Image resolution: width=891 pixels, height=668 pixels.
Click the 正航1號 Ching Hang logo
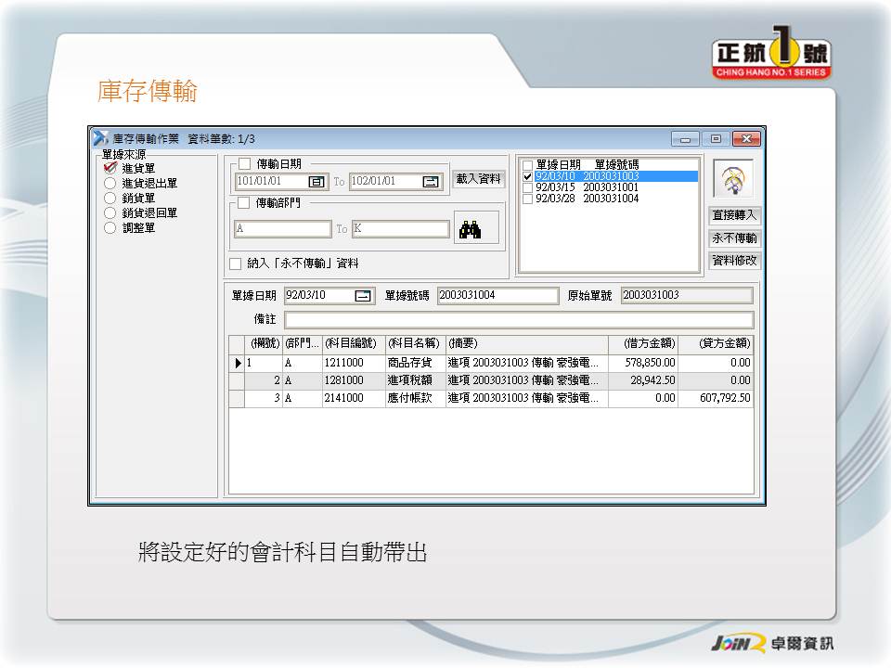coord(770,57)
